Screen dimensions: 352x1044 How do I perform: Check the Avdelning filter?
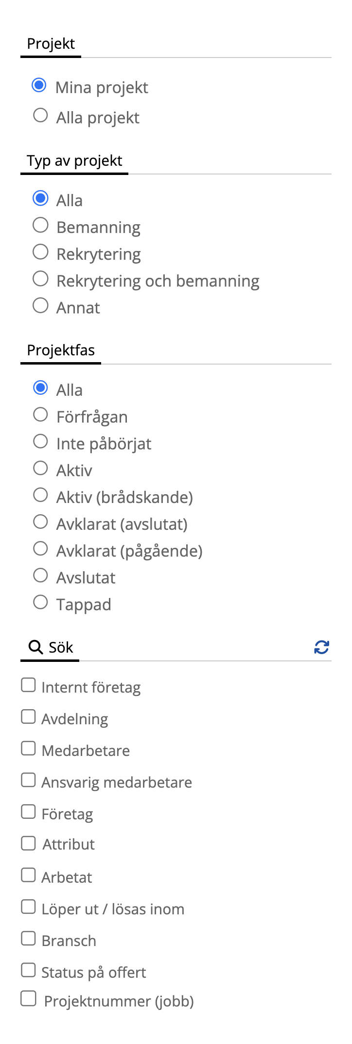[28, 717]
